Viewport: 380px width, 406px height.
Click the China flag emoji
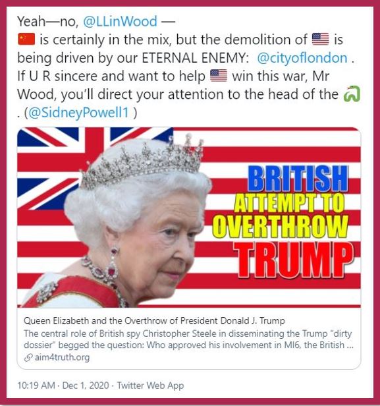[26, 40]
